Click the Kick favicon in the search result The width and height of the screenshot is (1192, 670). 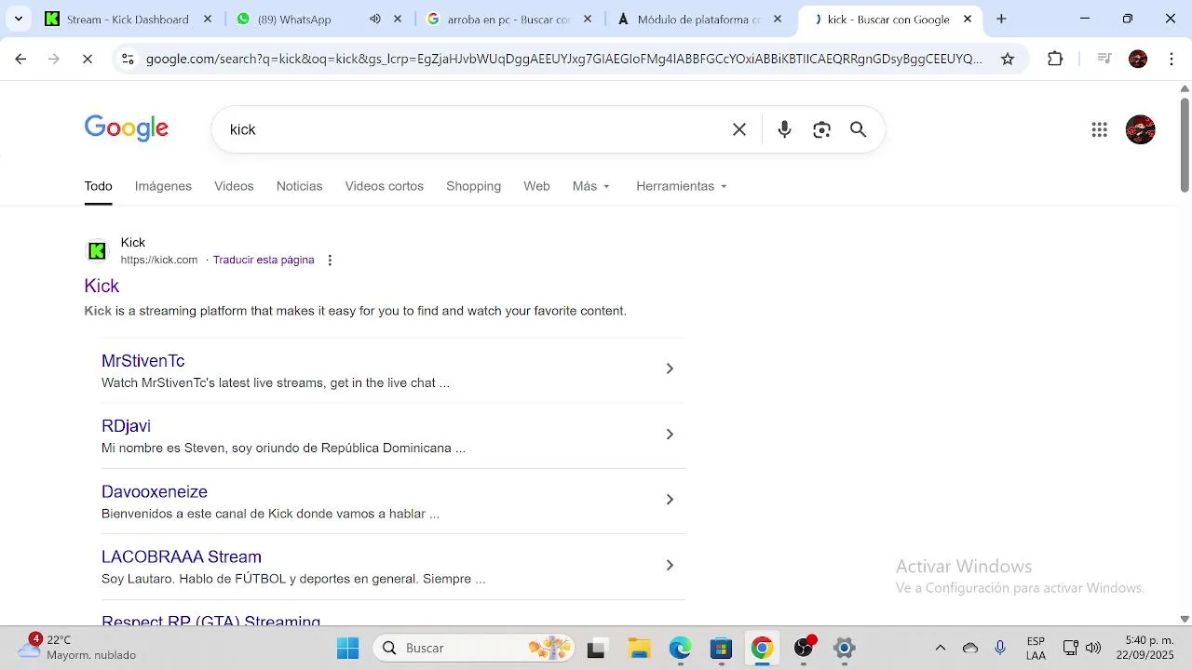coord(98,251)
